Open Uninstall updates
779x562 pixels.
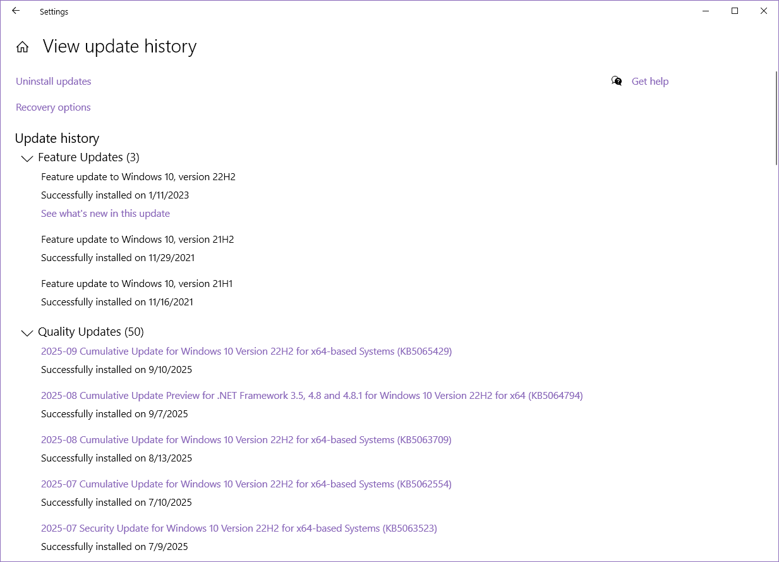tap(53, 81)
